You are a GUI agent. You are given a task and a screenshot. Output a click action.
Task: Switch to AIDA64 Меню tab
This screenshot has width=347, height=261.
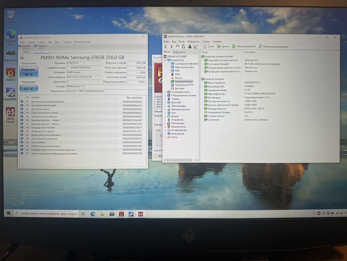167,52
